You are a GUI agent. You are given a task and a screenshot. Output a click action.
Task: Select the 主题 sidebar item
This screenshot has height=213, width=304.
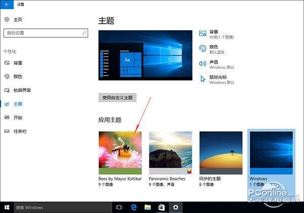click(18, 104)
